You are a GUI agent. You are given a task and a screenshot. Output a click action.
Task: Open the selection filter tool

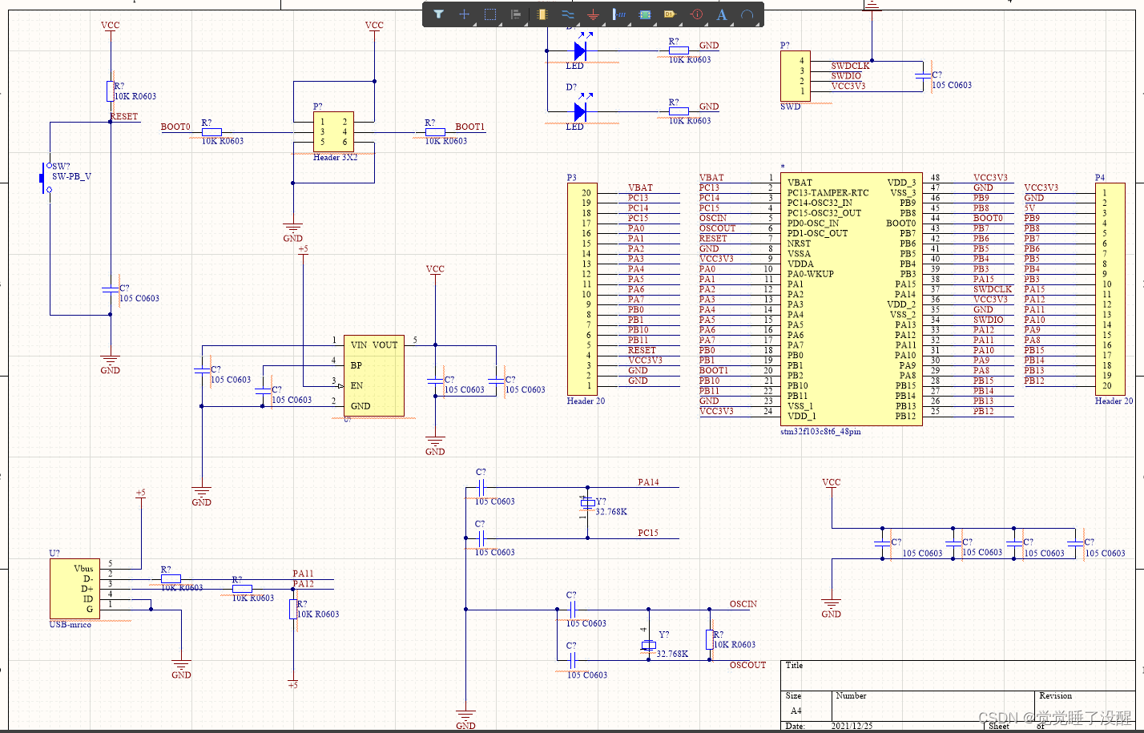(x=438, y=14)
